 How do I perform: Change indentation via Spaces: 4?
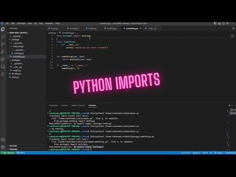pos(196,153)
